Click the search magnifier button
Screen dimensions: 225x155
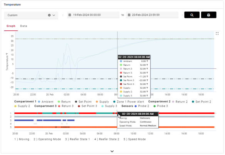[192, 15]
